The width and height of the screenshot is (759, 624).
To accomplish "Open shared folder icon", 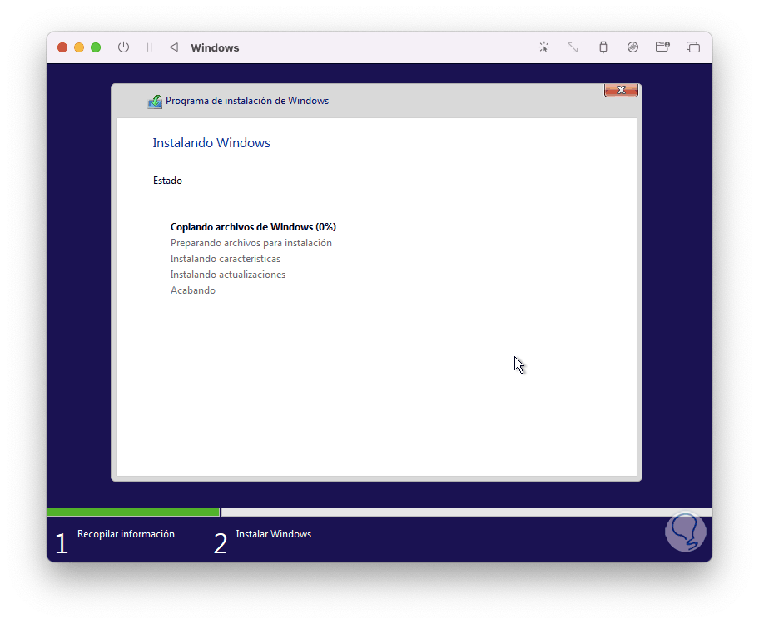I will coord(662,47).
